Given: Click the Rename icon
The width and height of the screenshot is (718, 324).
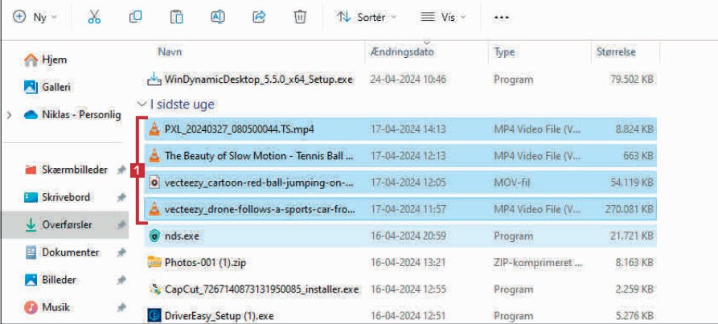Looking at the screenshot, I should click(x=218, y=17).
